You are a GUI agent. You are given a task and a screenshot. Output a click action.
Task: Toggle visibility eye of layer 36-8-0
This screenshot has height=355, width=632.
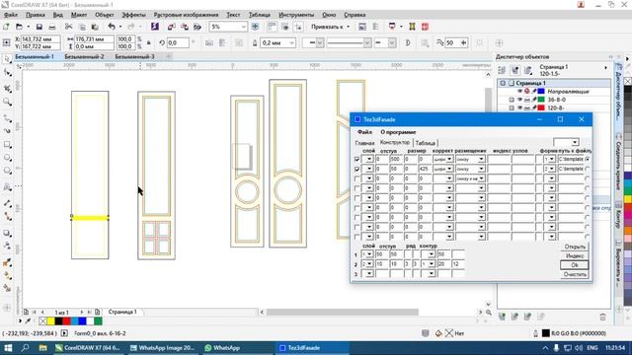point(520,100)
